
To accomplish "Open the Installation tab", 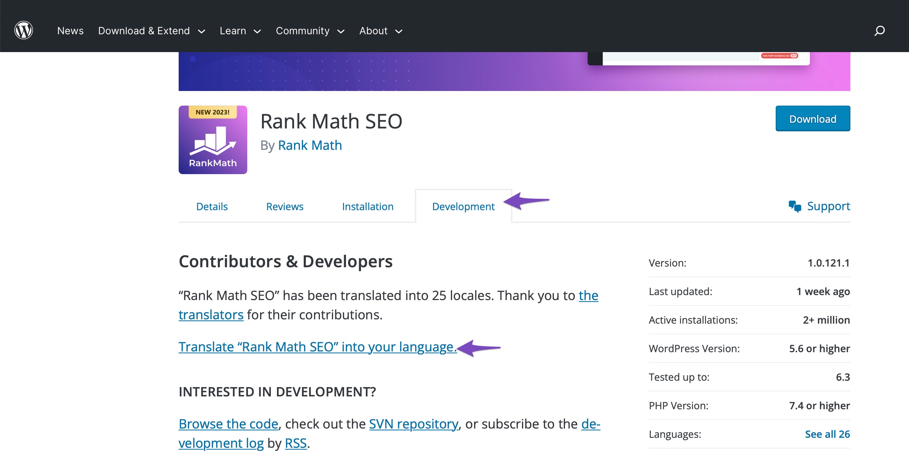I will coord(368,206).
